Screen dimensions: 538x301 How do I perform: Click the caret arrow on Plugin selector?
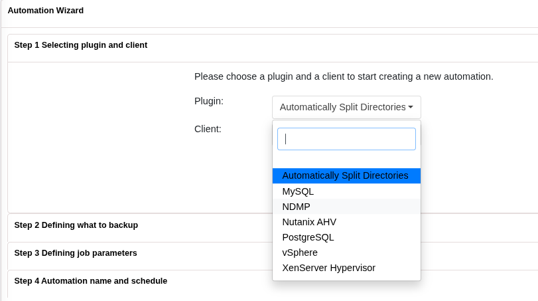411,107
